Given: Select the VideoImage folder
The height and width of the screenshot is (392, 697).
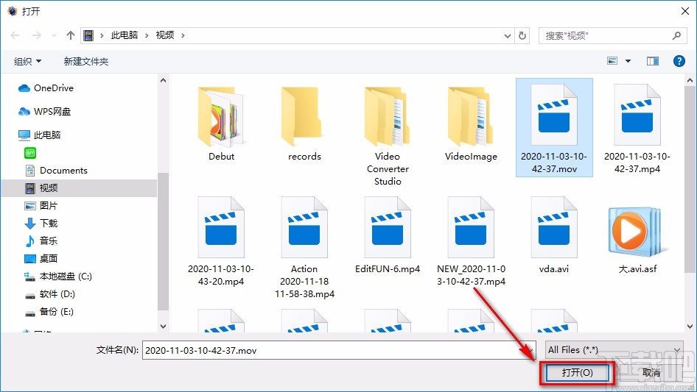Looking at the screenshot, I should click(x=471, y=124).
